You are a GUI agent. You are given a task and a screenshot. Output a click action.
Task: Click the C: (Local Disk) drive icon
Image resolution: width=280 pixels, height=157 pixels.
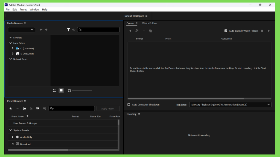17,49
